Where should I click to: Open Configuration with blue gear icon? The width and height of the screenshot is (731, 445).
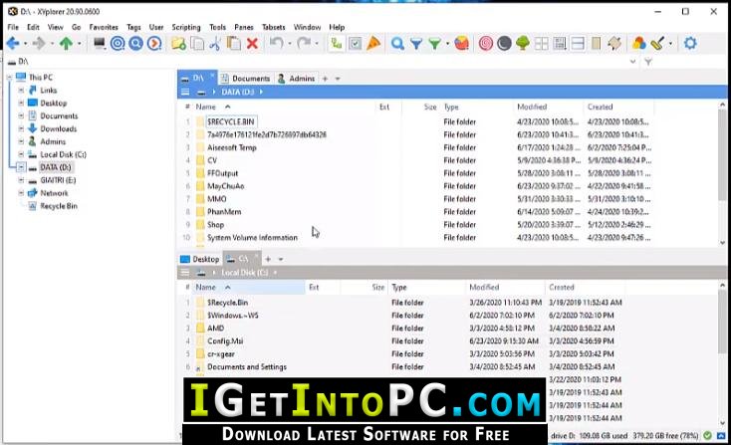click(689, 44)
